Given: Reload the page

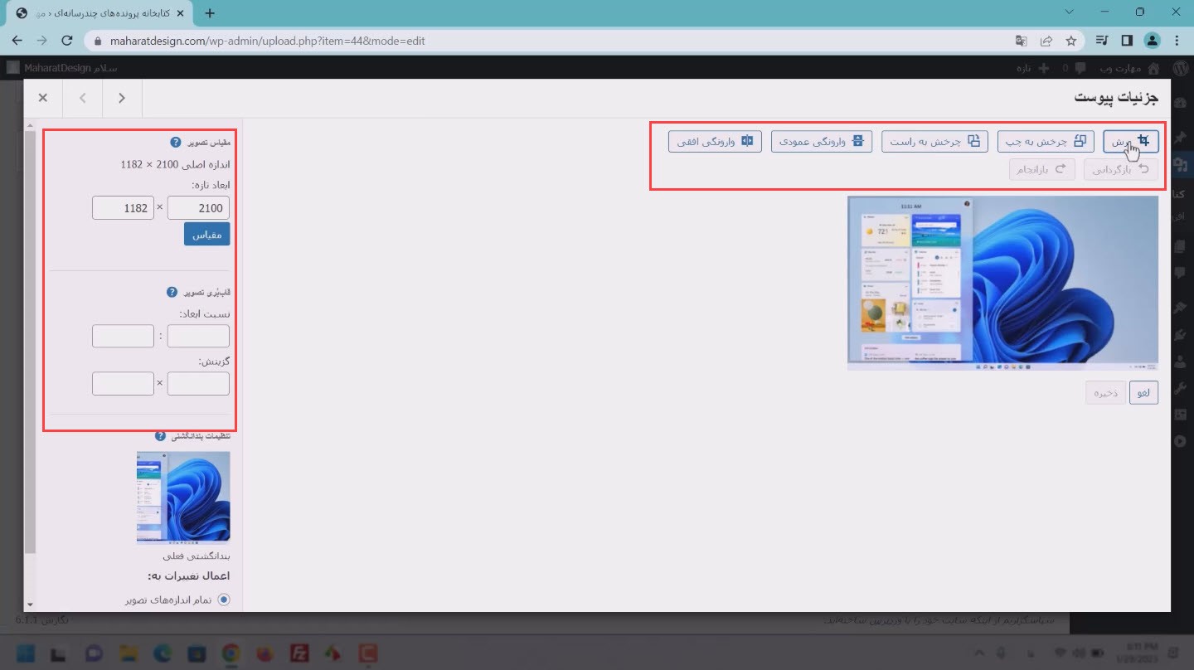Looking at the screenshot, I should [x=67, y=40].
